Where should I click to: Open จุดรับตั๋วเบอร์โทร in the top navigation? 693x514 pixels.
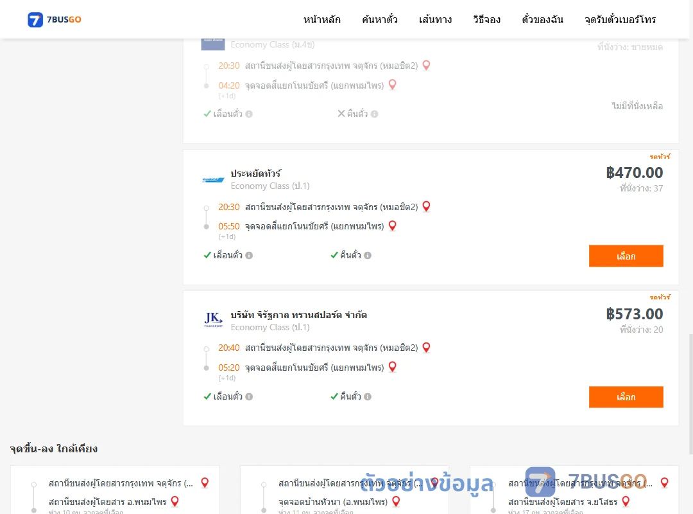620,19
